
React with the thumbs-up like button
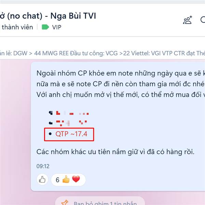click(x=42, y=179)
